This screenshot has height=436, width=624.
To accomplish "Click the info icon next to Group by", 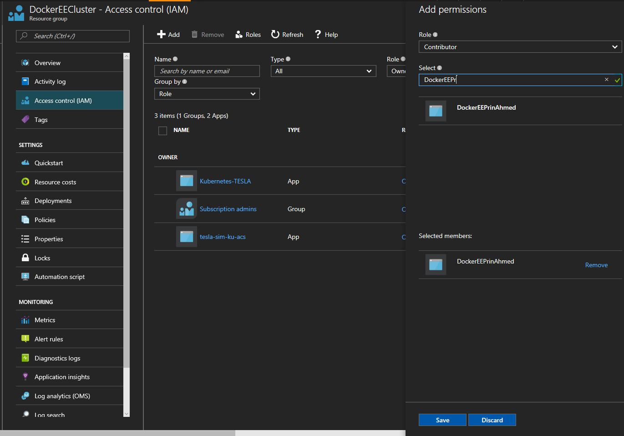I will 184,82.
